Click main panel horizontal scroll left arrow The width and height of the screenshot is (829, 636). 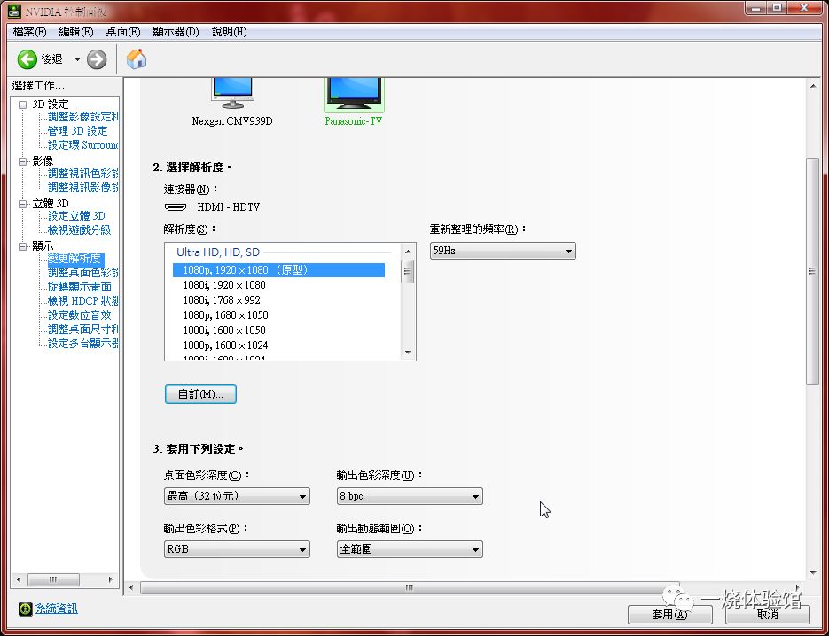[132, 587]
